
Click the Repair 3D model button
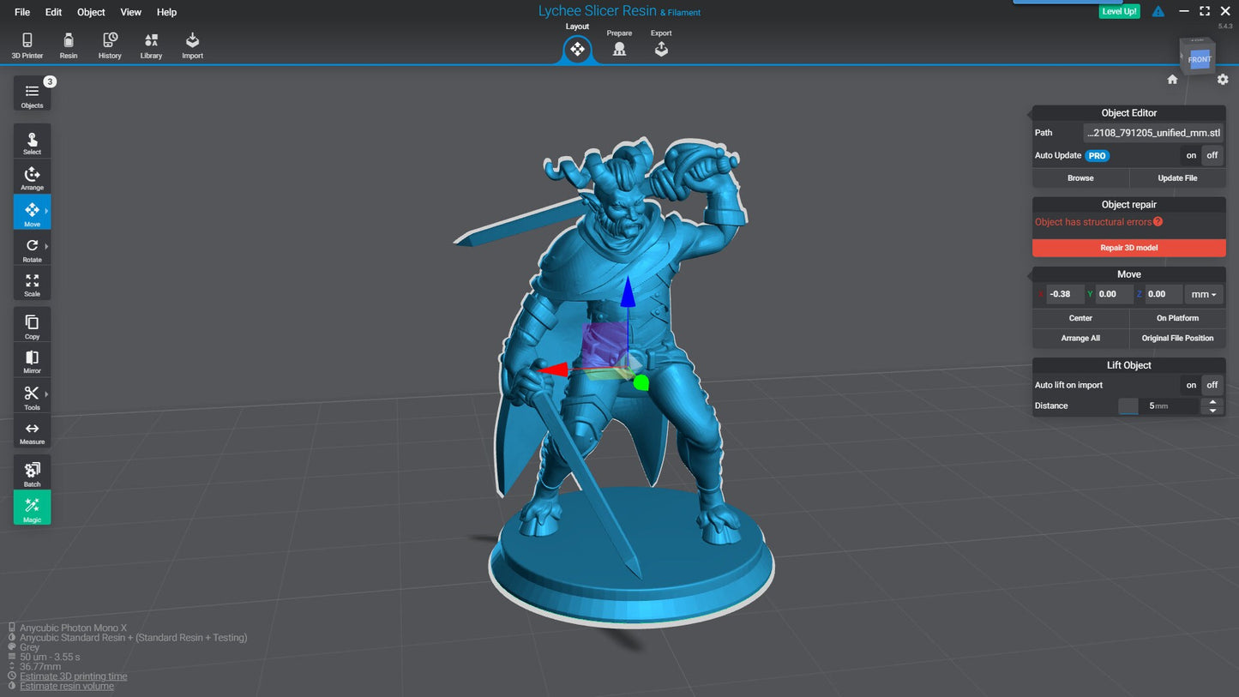click(x=1128, y=248)
